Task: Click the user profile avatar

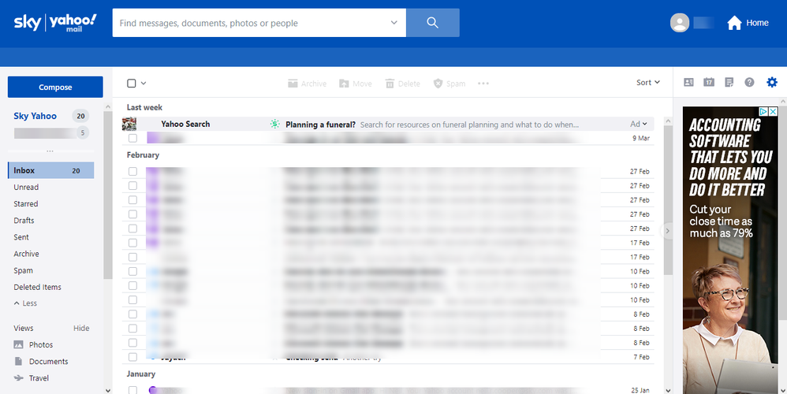Action: [x=680, y=23]
